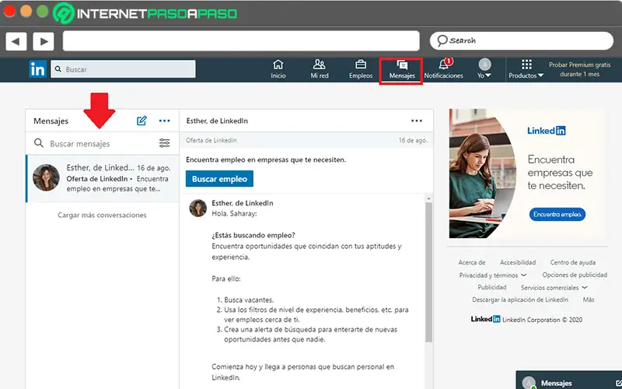Screen dimensions: 622x389
Task: Open the Esther, de LinkedIn conversation
Action: [103, 178]
